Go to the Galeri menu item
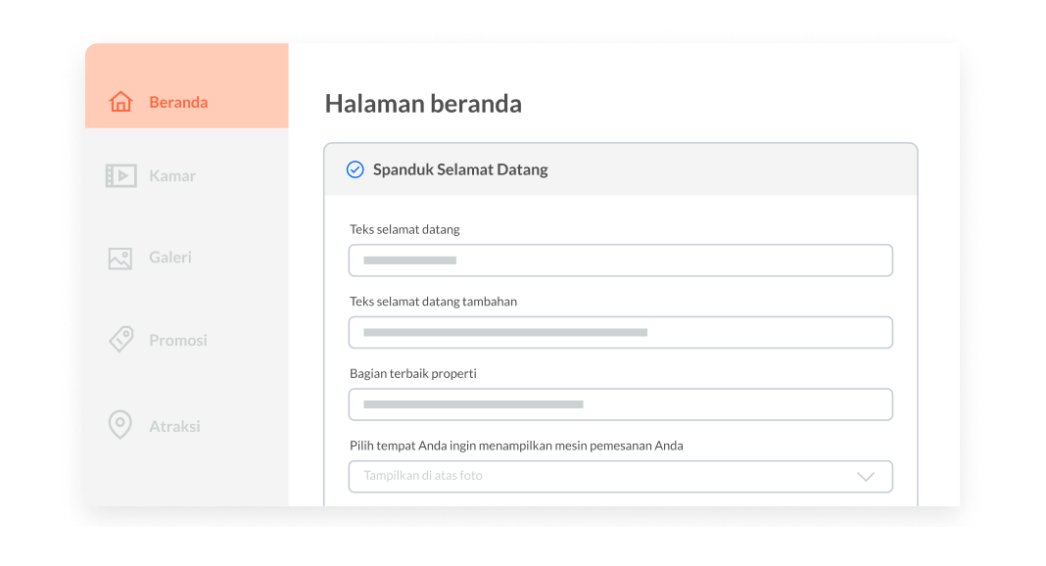The width and height of the screenshot is (1046, 566). 170,258
